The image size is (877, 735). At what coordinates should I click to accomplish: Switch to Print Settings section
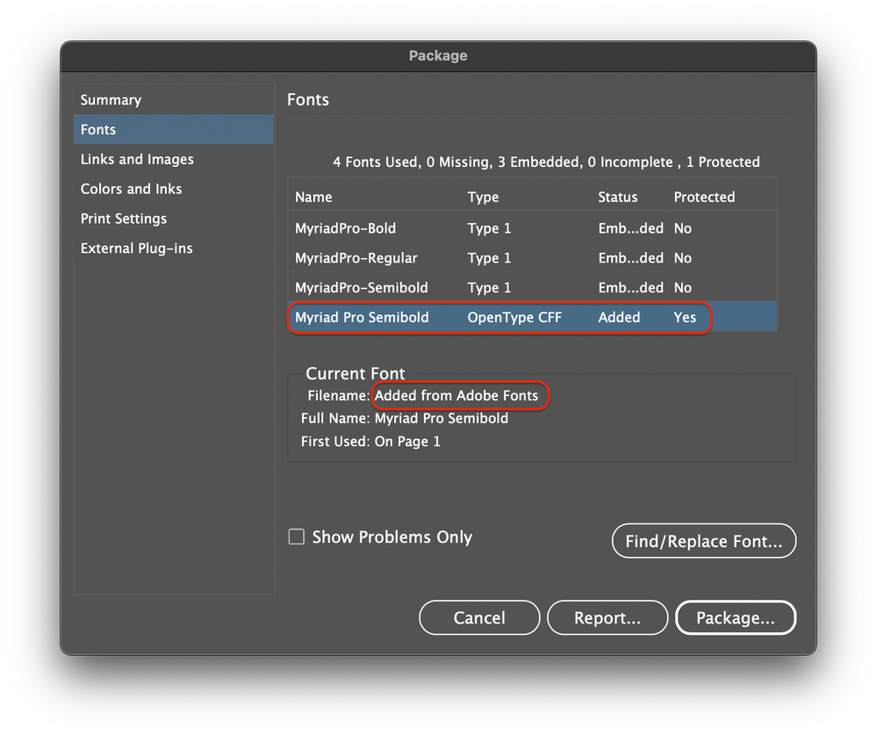pyautogui.click(x=174, y=219)
